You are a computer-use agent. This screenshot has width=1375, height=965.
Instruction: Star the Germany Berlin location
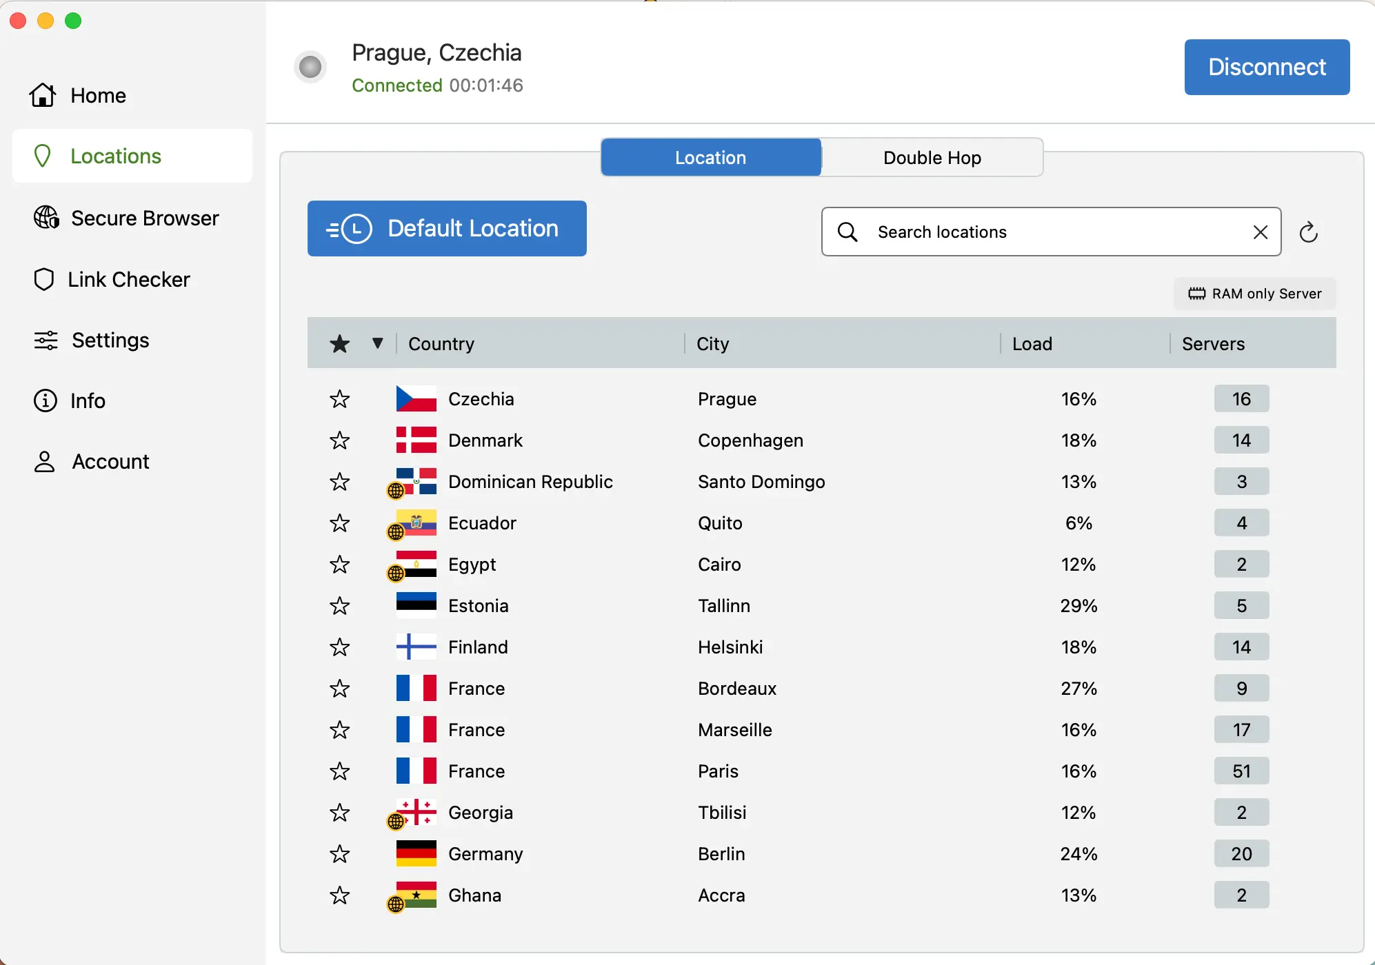coord(339,854)
